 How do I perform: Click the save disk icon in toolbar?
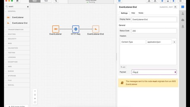pos(119,1)
